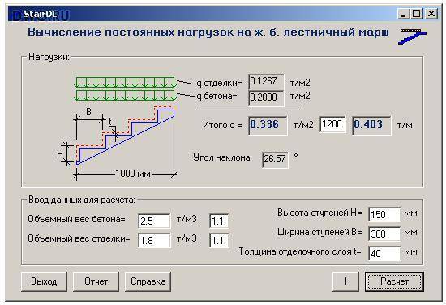Click the Выход exit button
Image resolution: width=446 pixels, height=305 pixels.
(x=44, y=281)
